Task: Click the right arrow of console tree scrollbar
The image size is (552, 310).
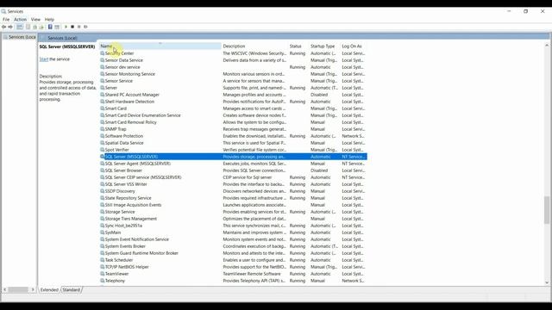Action: pyautogui.click(x=33, y=289)
